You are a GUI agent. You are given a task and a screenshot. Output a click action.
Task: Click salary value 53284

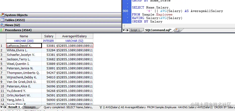pos(49,50)
